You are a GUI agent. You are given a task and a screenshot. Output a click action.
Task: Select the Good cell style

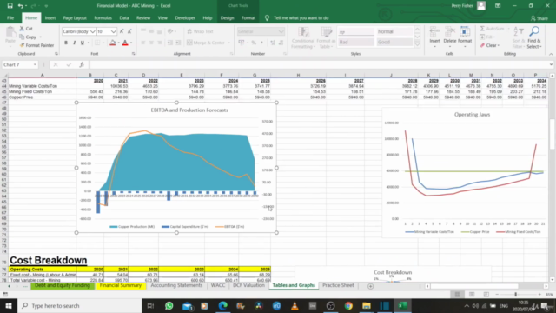pyautogui.click(x=394, y=43)
